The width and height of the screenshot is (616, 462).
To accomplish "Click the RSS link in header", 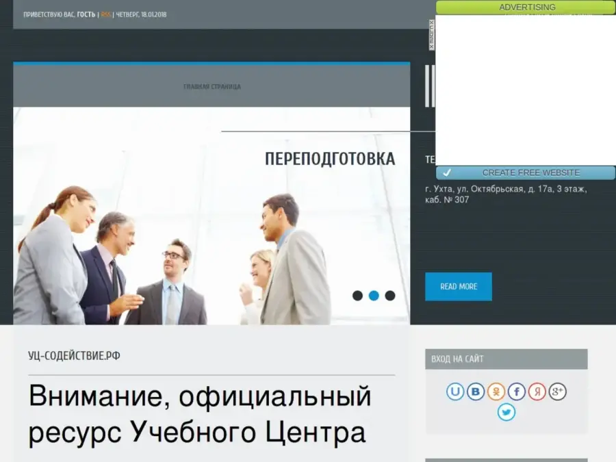I will pyautogui.click(x=105, y=14).
